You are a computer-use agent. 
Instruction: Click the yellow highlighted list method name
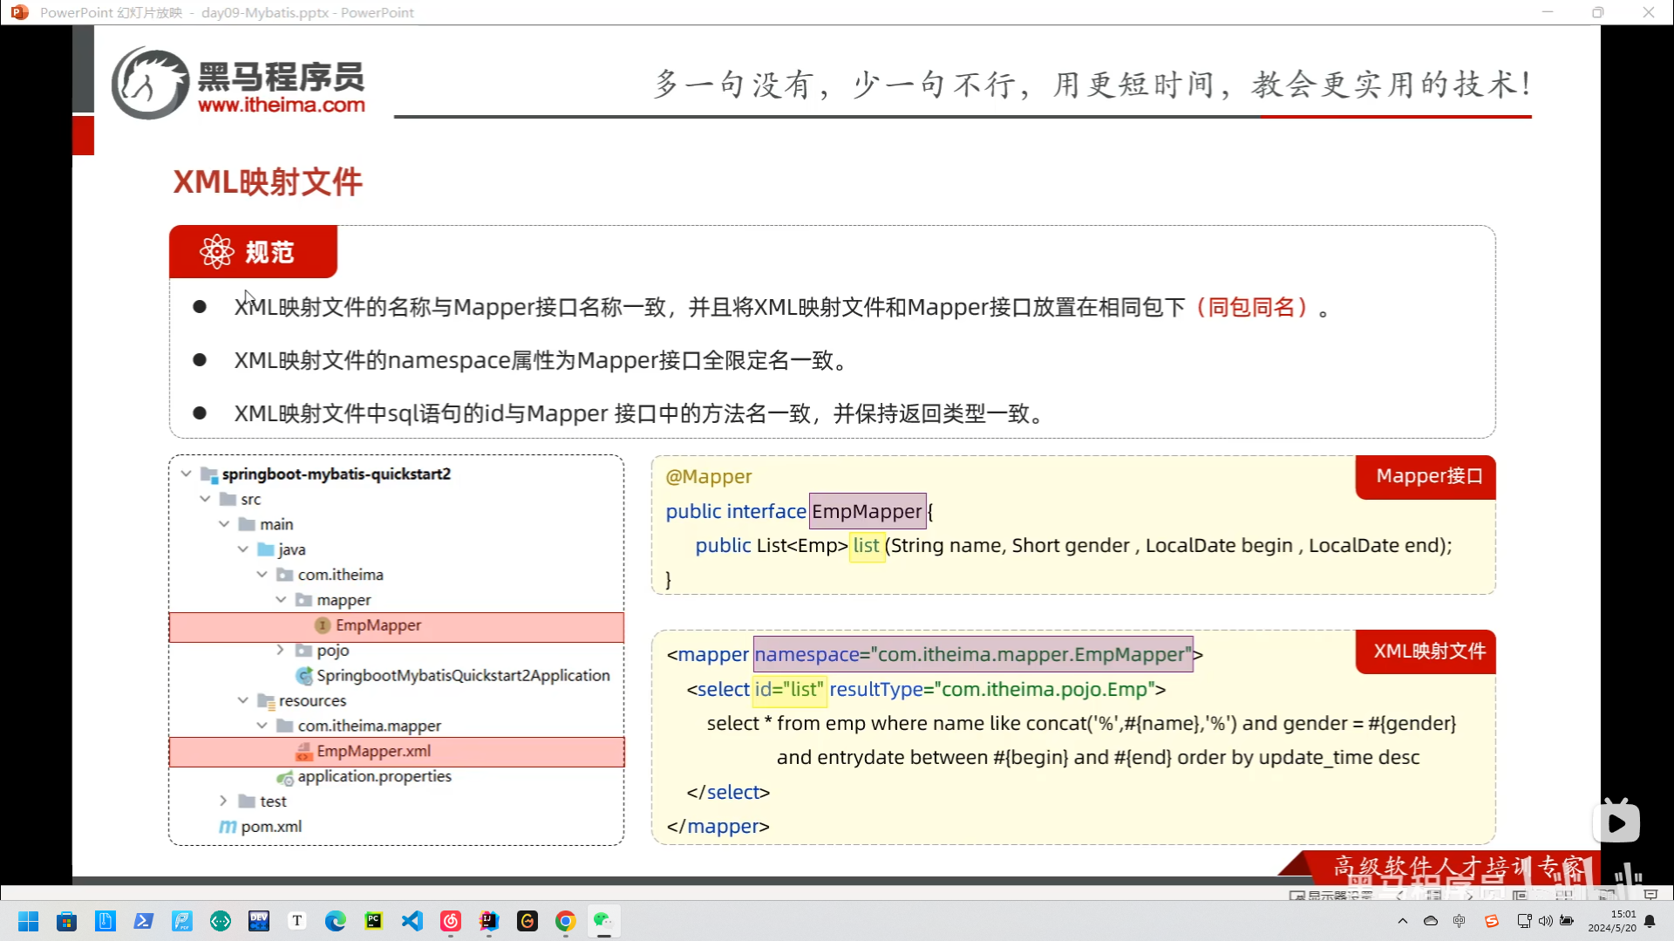point(867,546)
